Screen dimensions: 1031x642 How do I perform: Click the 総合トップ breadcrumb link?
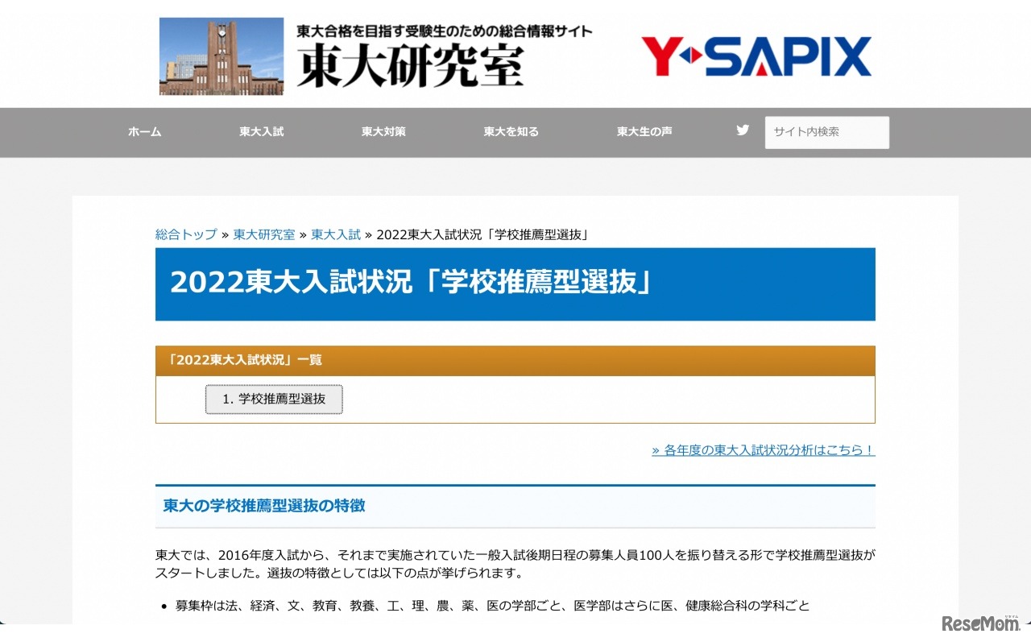(x=184, y=234)
